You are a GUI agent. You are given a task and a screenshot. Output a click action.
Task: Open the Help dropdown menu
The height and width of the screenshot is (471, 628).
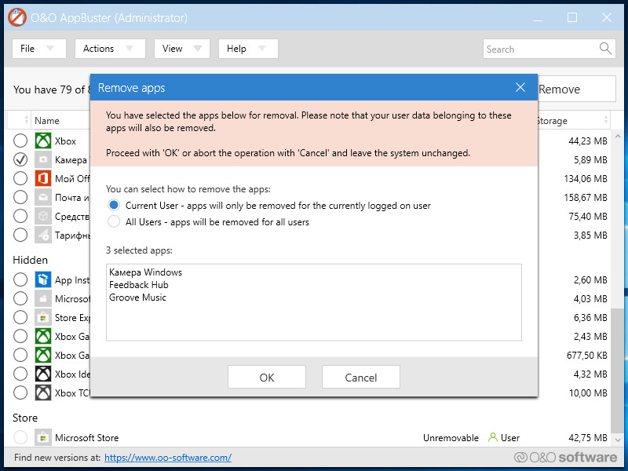coord(248,49)
